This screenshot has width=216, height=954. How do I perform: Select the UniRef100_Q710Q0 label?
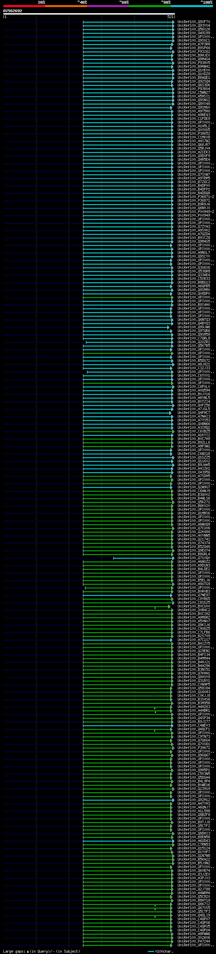coord(193,558)
